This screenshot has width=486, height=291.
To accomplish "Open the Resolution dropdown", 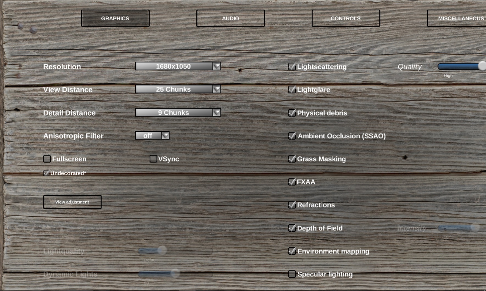I will coord(217,66).
